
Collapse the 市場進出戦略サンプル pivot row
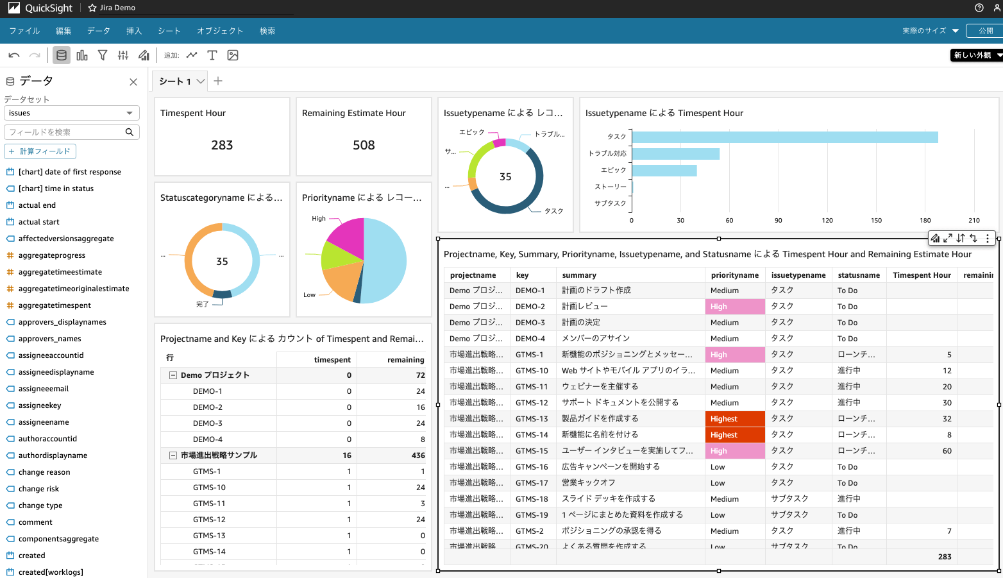click(x=173, y=455)
